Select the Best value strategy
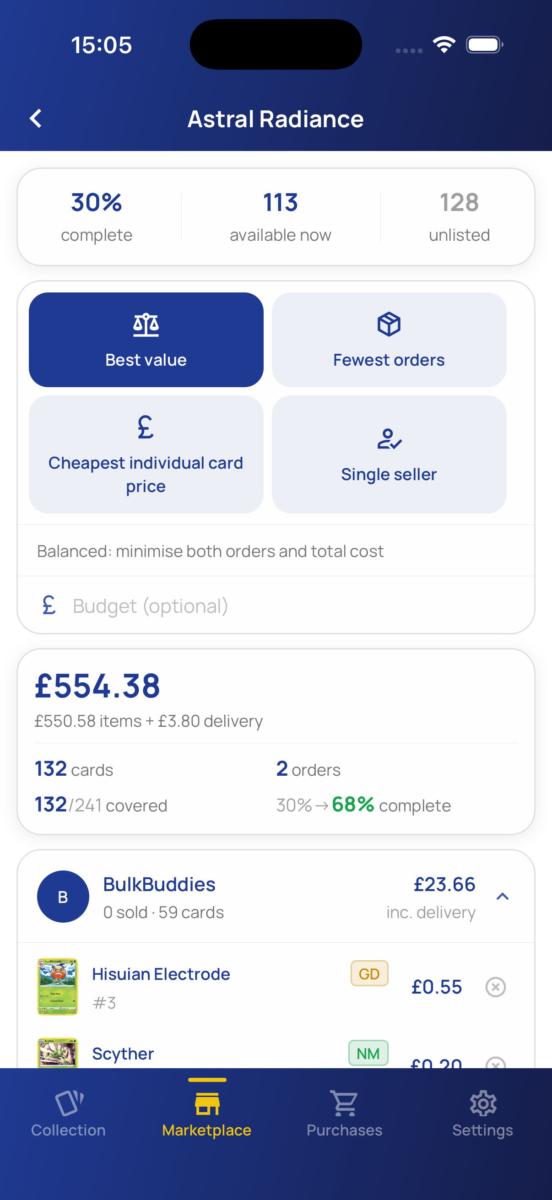Viewport: 552px width, 1200px height. (x=146, y=340)
